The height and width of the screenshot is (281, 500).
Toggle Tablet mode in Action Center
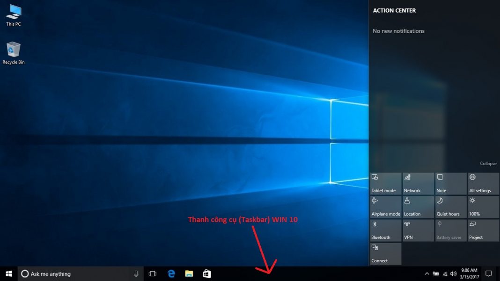point(385,183)
